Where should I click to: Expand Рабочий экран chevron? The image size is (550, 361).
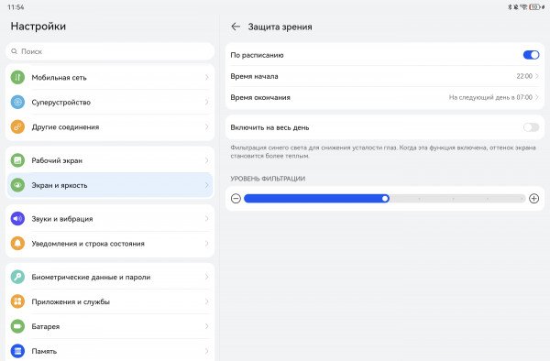(206, 160)
